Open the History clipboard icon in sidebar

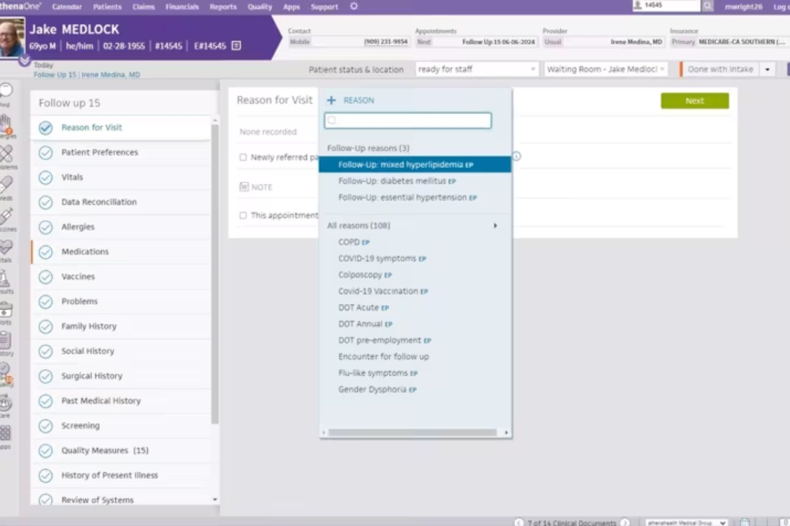coord(5,341)
